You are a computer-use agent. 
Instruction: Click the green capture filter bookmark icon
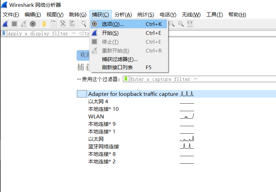(126, 79)
